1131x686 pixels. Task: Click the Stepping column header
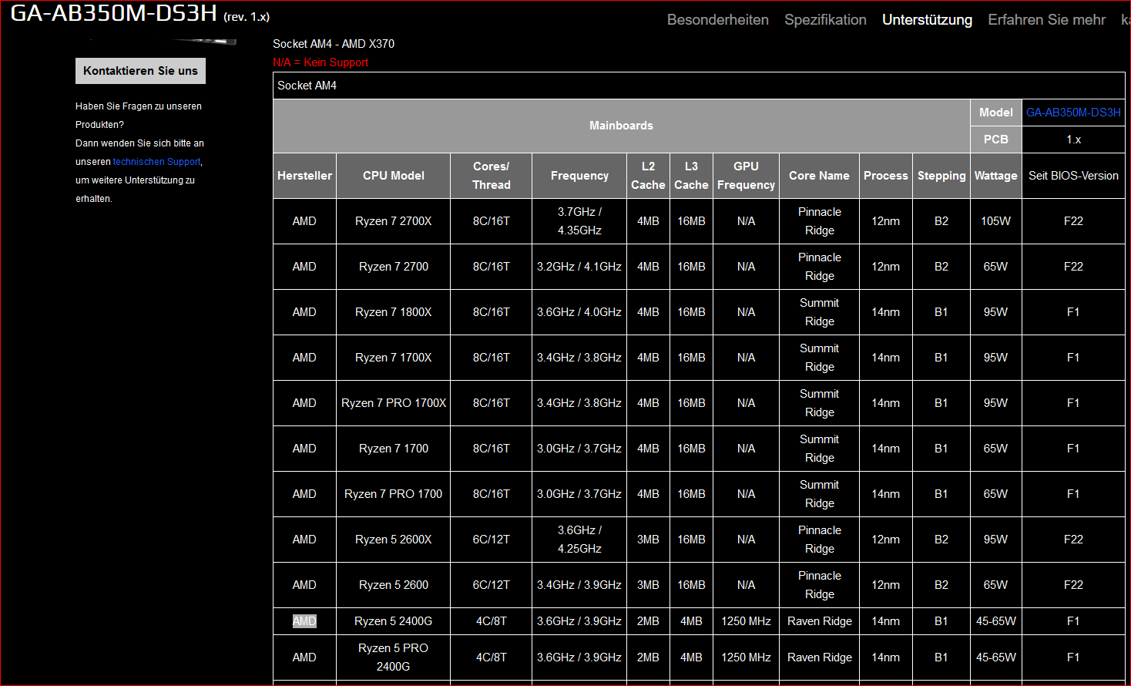(x=941, y=176)
